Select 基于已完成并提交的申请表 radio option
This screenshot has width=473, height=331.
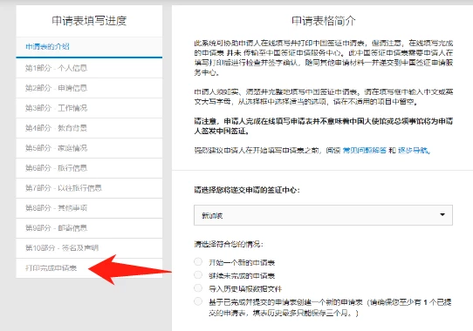click(x=198, y=301)
